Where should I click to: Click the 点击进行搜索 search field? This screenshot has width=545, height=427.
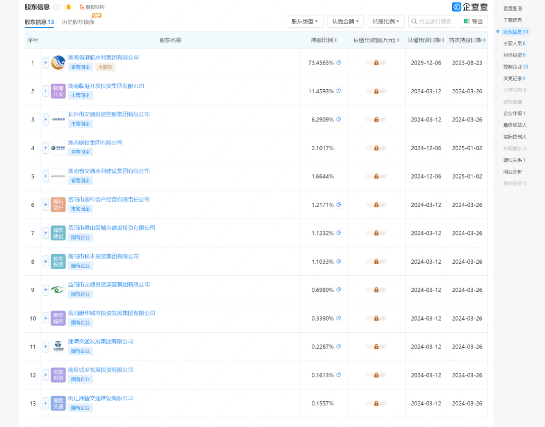tap(431, 22)
